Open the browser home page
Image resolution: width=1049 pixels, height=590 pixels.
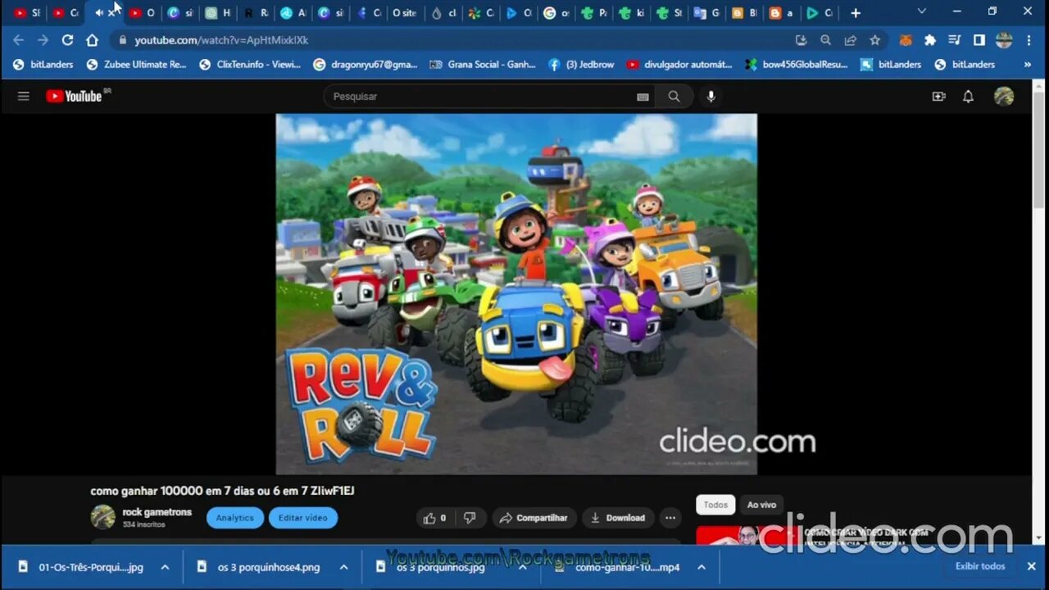[x=92, y=40]
